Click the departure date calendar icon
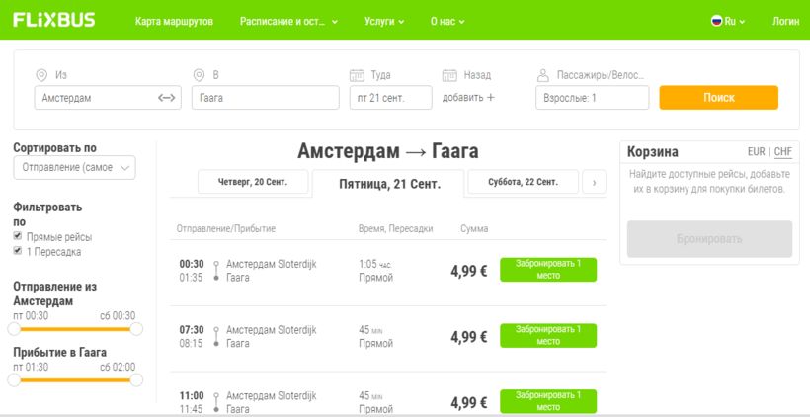The image size is (810, 417). pyautogui.click(x=357, y=75)
